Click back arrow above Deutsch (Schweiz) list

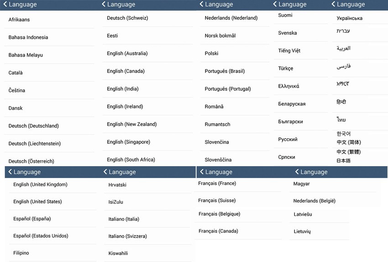pyautogui.click(x=104, y=5)
